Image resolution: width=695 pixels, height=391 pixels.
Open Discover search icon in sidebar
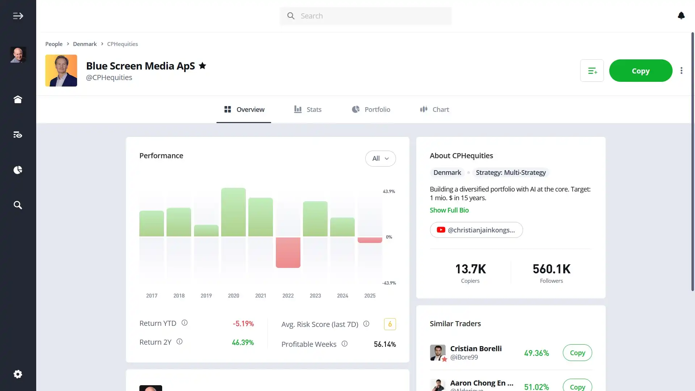(x=18, y=205)
